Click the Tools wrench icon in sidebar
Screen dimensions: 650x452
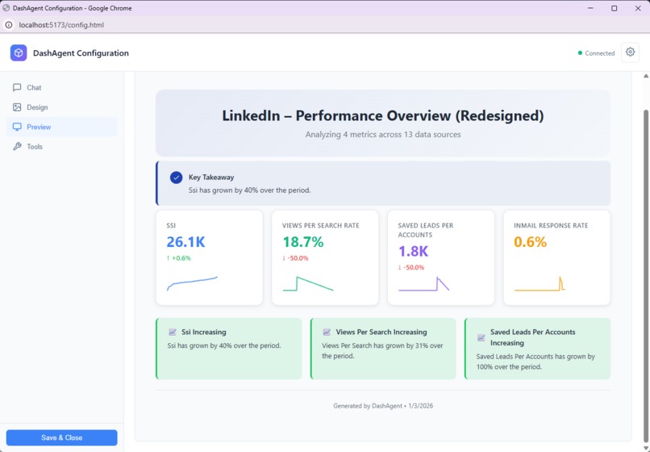[17, 147]
